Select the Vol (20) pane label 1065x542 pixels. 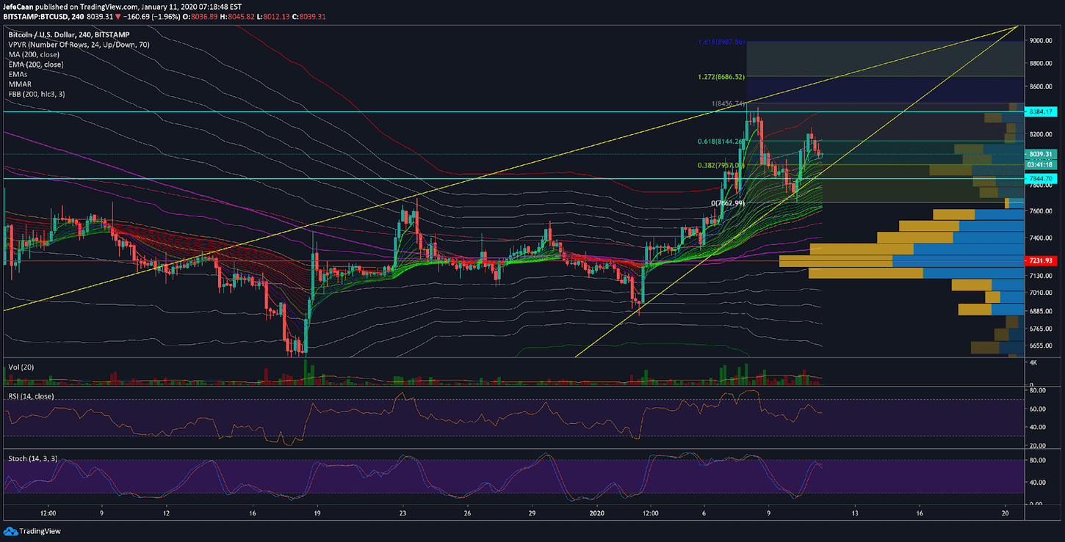point(21,366)
